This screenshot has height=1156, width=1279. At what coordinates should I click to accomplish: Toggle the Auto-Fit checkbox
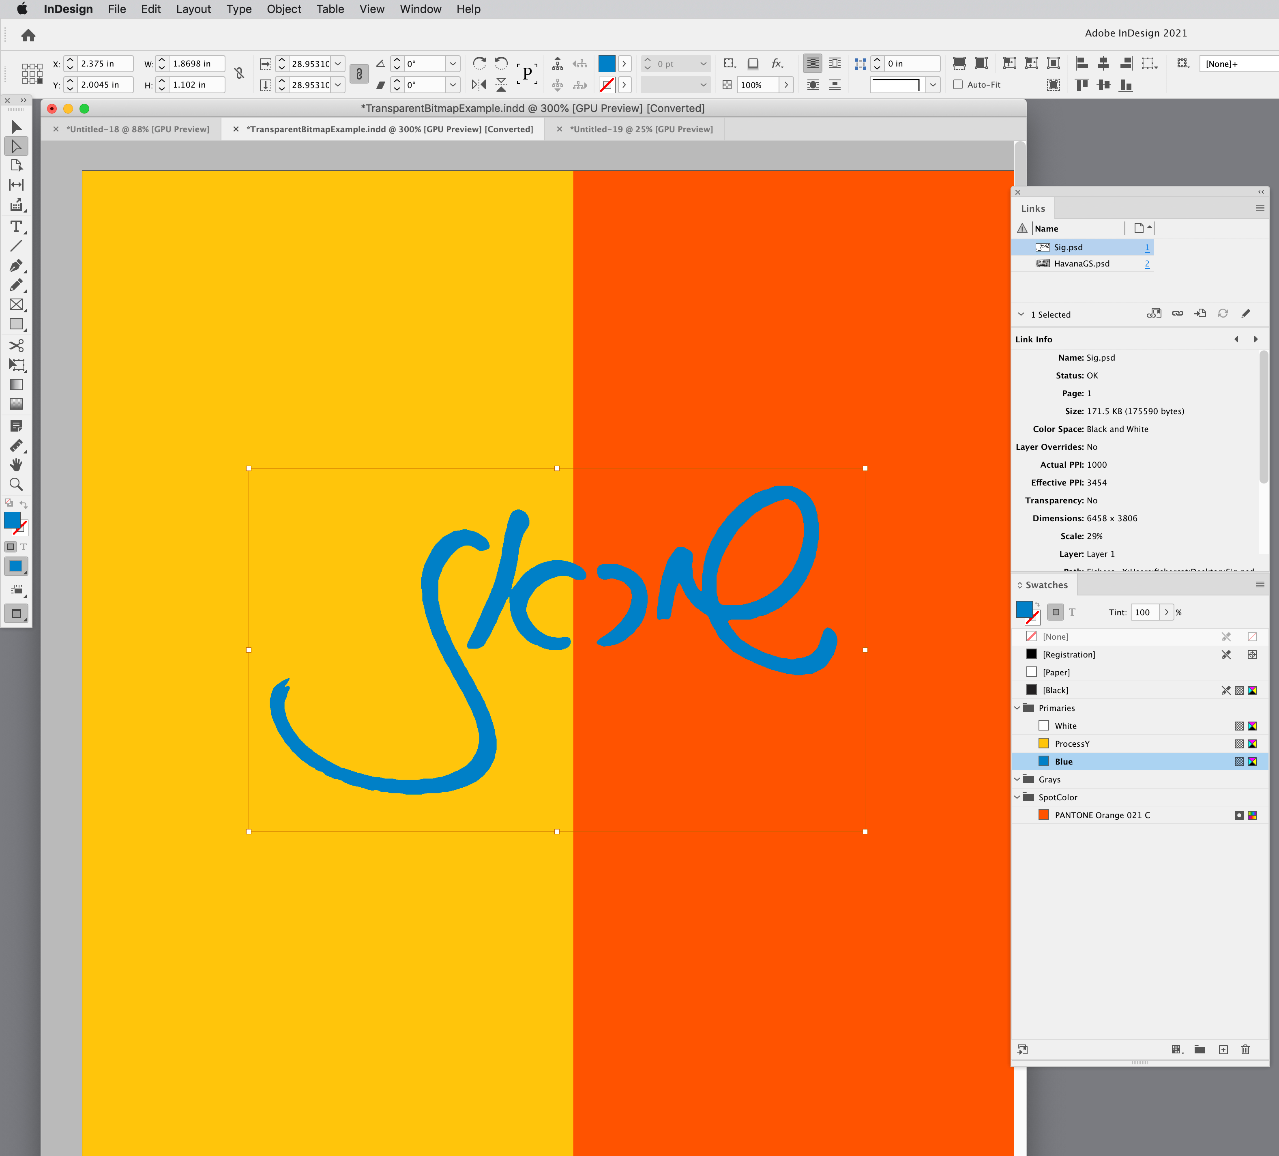coord(958,84)
